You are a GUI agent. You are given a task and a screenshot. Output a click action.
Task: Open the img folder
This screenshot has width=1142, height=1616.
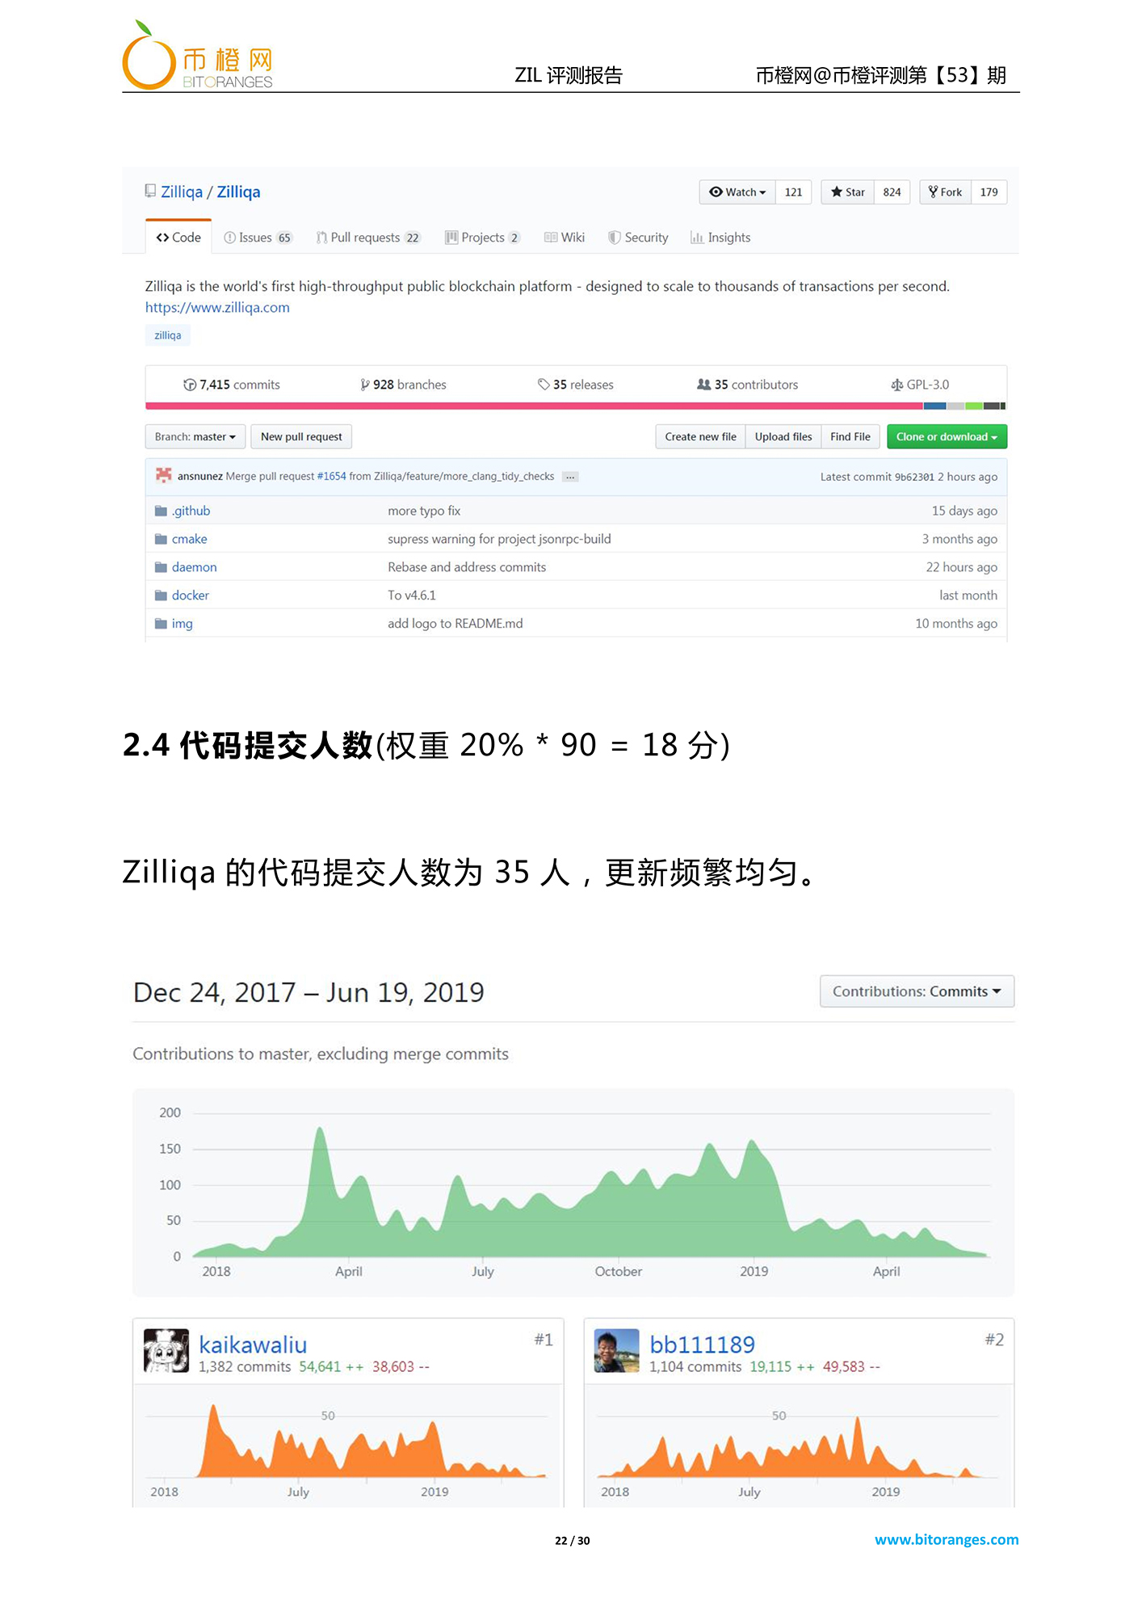click(182, 624)
